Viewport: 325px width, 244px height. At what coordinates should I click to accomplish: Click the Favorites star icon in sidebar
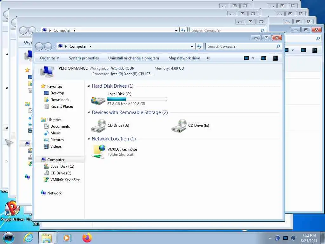(43, 86)
